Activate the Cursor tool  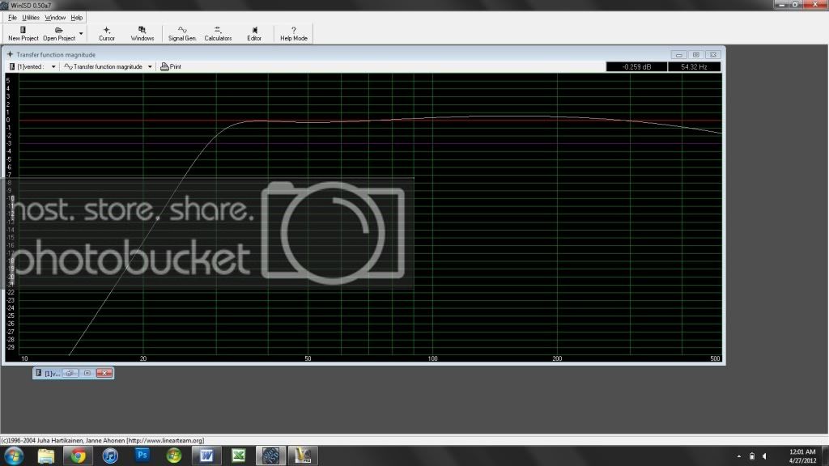click(107, 34)
